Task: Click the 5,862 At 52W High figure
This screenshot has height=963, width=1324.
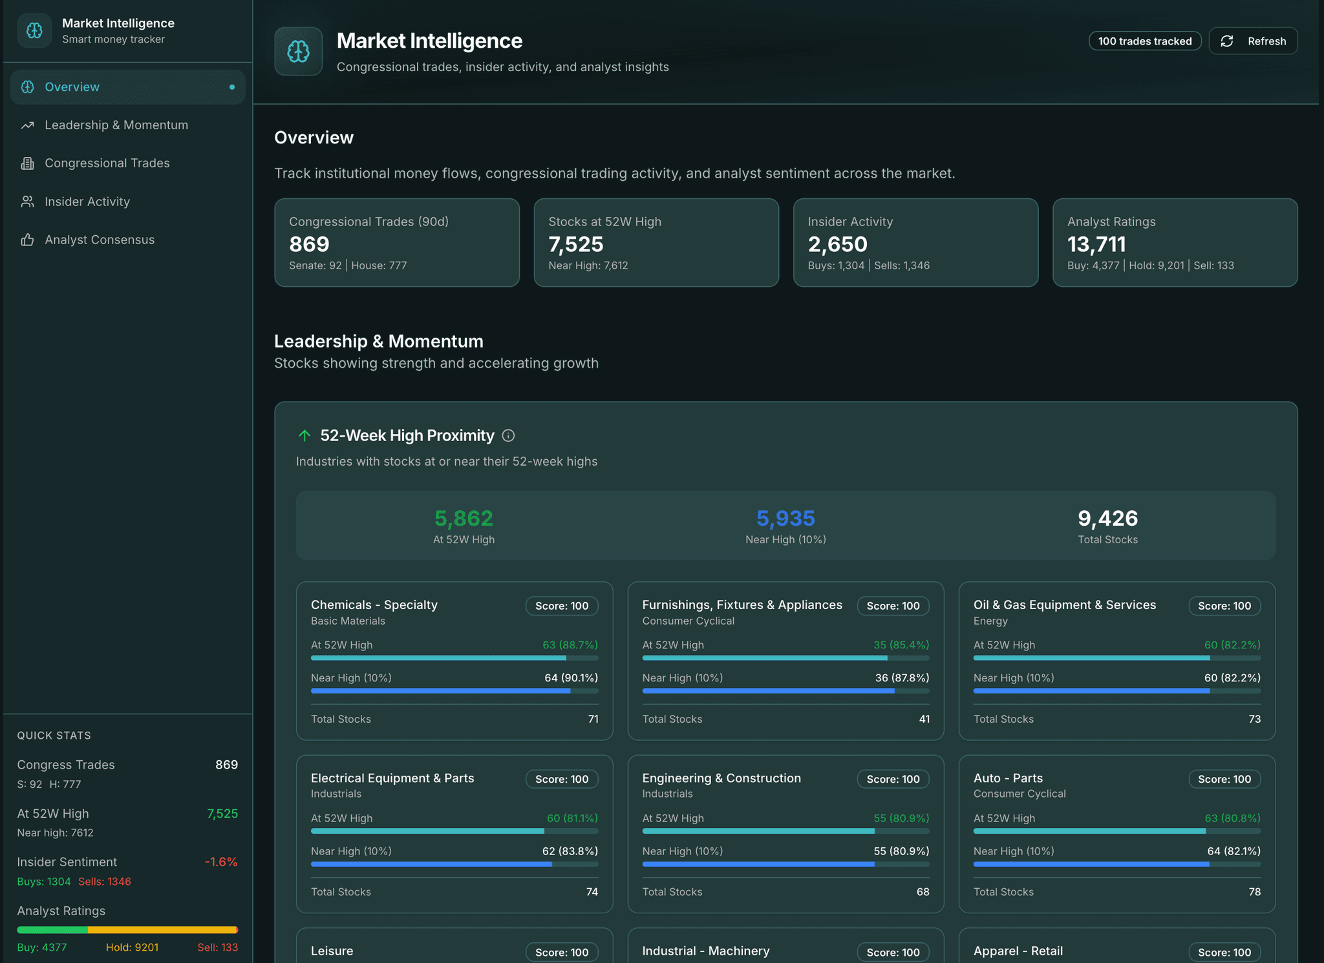Action: pos(464,518)
